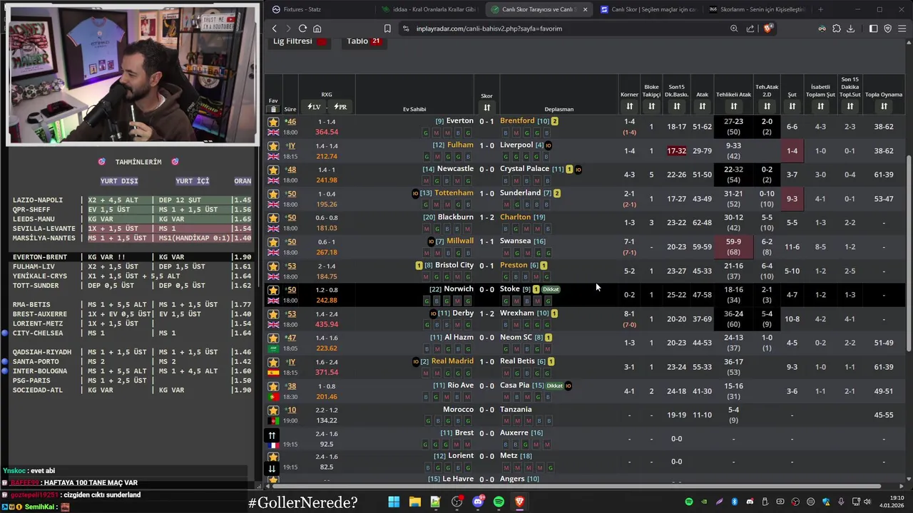Screen dimensions: 913x513
Task: Sort table by Skor column
Action: pyautogui.click(x=486, y=108)
